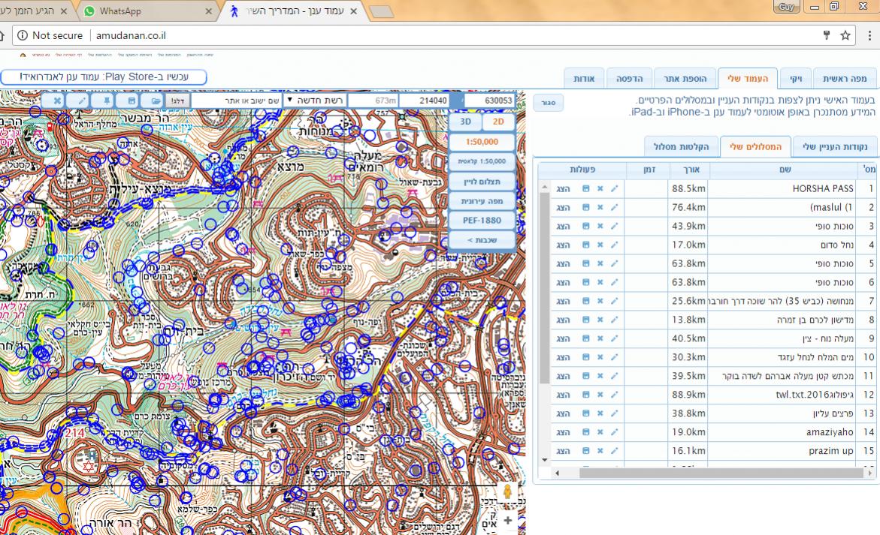Click the save icon for amaziyaho route
This screenshot has height=535, width=880.
point(586,432)
